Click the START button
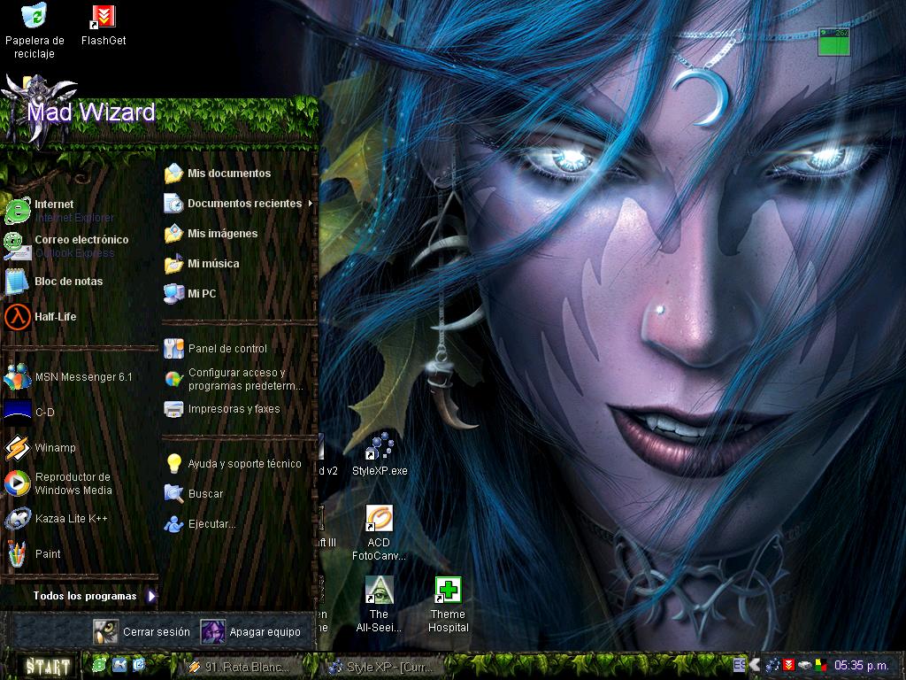Screen dimensions: 906x680 (x=48, y=666)
